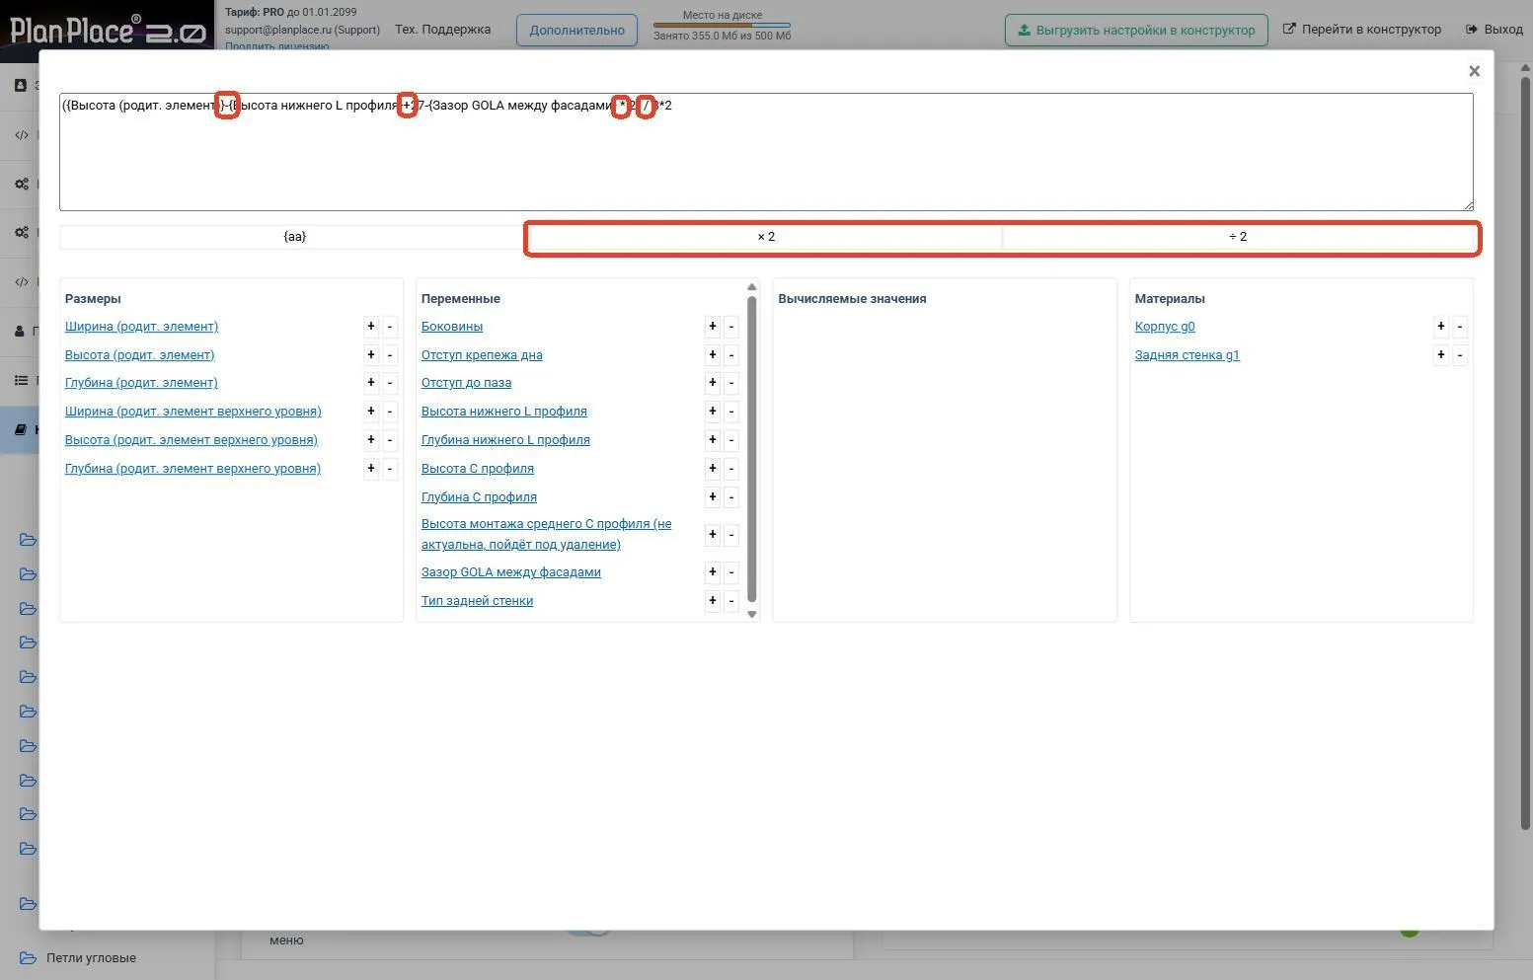This screenshot has height=980, width=1533.
Task: Minus button for Отступ до паза
Action: coord(731,383)
